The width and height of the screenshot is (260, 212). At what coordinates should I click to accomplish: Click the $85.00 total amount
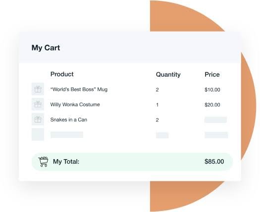[214, 162]
